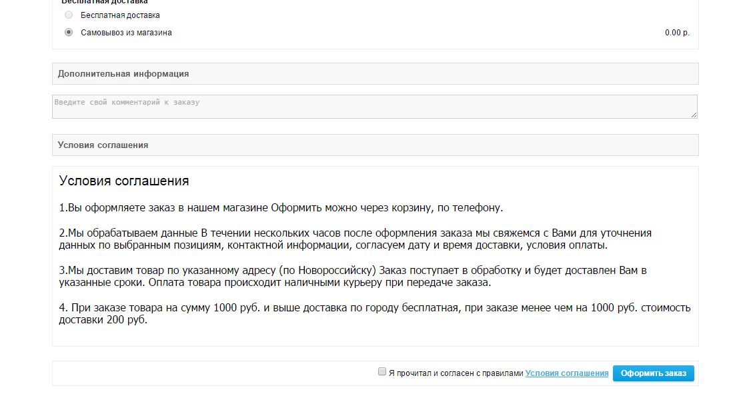Click the cut-off Бесплатная доставка group title
This screenshot has height=398, width=737.
pos(105,3)
